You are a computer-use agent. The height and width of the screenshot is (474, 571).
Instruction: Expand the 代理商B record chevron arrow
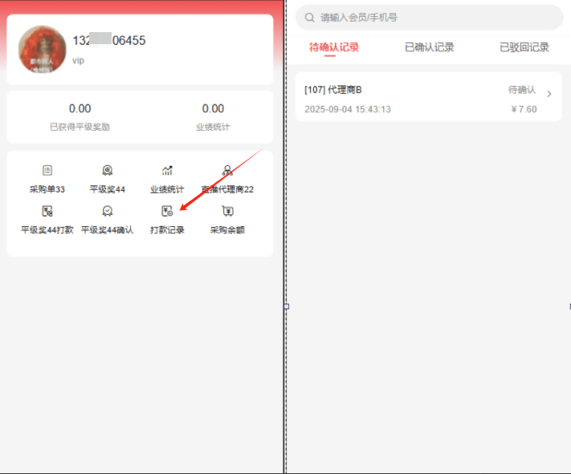coord(549,95)
